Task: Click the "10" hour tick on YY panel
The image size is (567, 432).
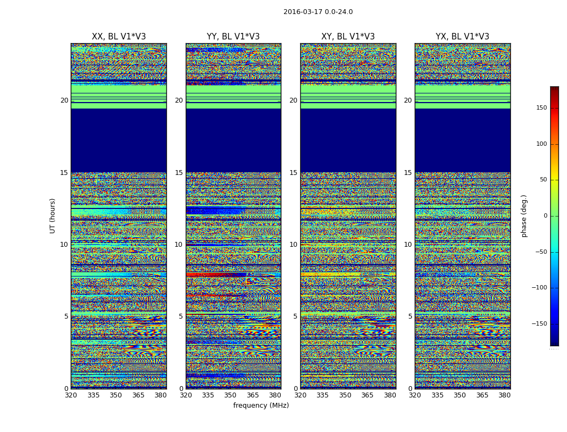Action: (179, 245)
